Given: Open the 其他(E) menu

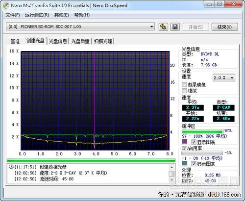Looking at the screenshot, I should (x=61, y=15).
